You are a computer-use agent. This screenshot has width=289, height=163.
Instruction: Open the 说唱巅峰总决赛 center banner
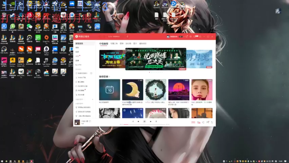[x=156, y=59]
